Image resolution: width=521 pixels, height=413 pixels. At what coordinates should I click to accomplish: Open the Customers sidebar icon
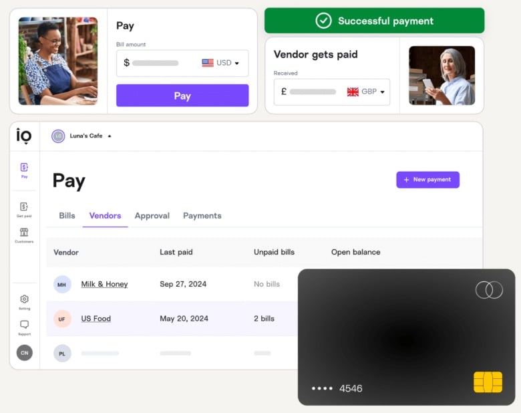[x=24, y=235]
